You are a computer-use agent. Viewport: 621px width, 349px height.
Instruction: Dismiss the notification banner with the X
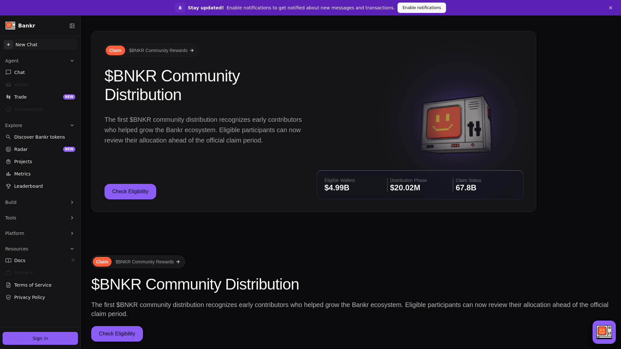point(611,8)
